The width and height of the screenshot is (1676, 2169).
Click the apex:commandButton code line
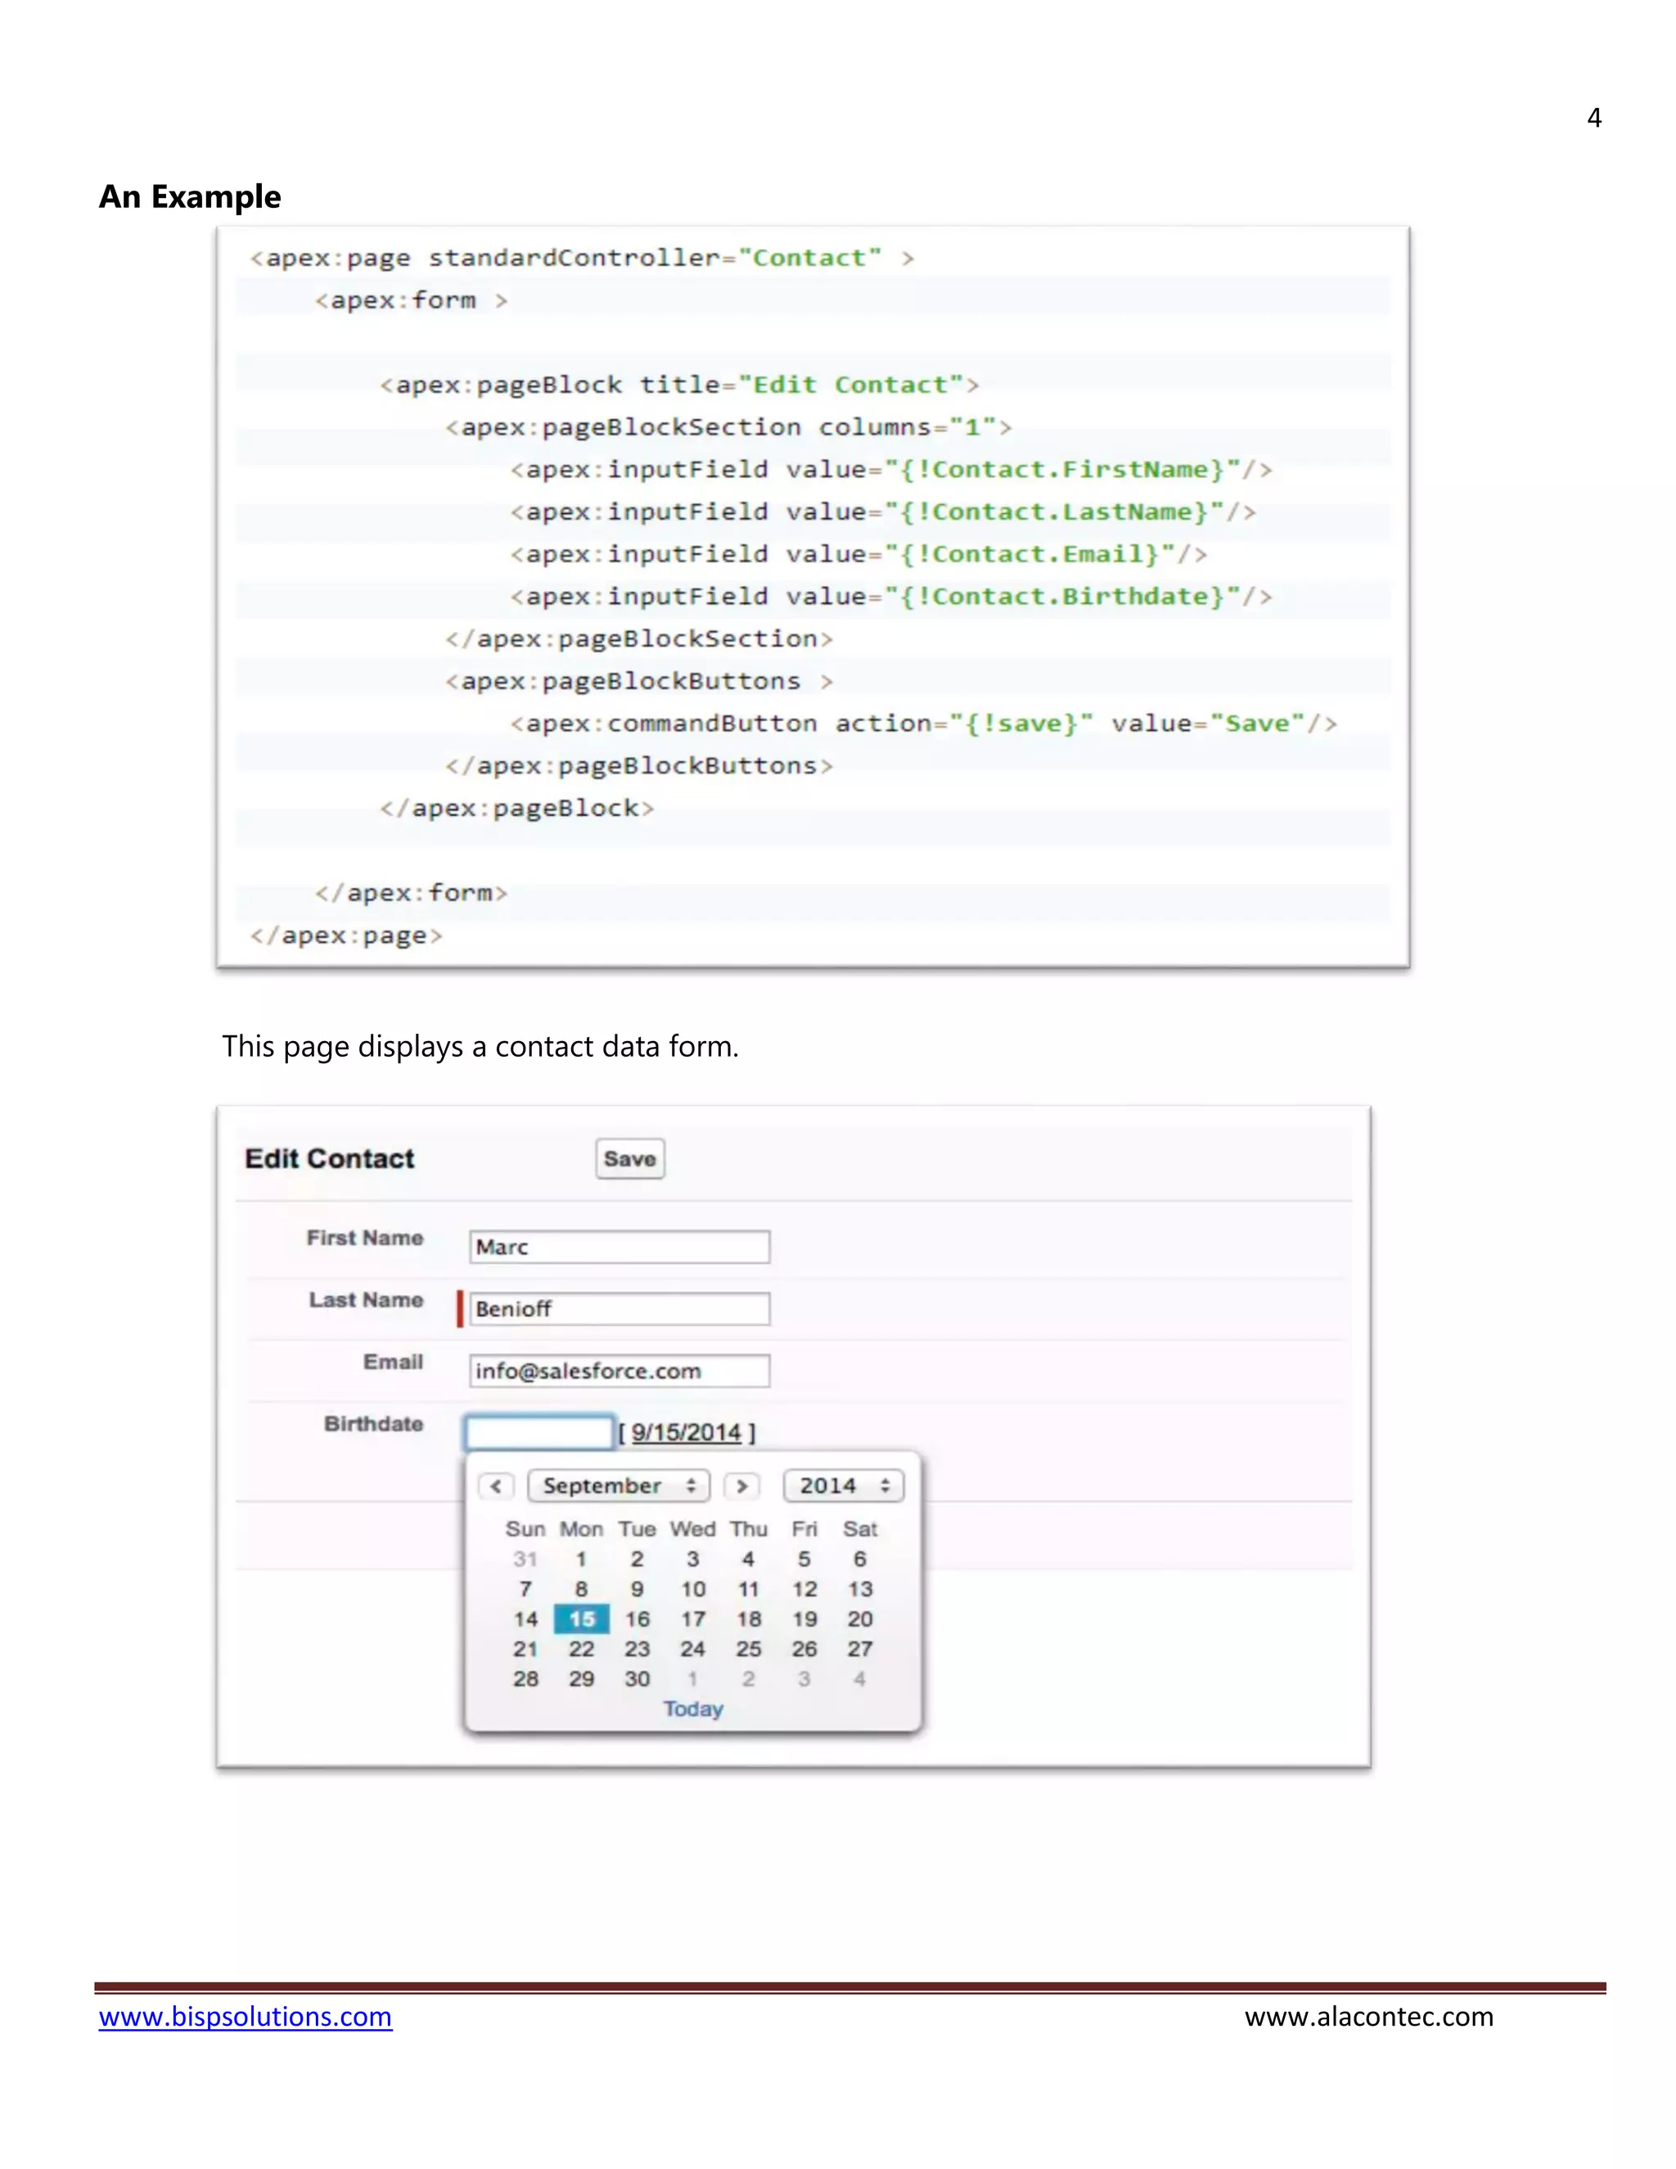[x=923, y=724]
